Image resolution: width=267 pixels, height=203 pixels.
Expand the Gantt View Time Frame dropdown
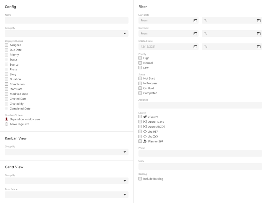pos(124,195)
